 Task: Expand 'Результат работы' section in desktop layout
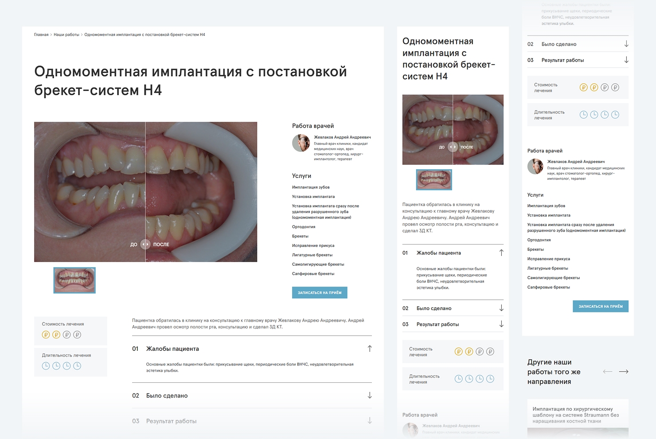pos(252,421)
